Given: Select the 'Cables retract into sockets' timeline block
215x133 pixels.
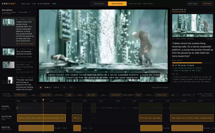Looking at the screenshot, I should click(x=41, y=118).
